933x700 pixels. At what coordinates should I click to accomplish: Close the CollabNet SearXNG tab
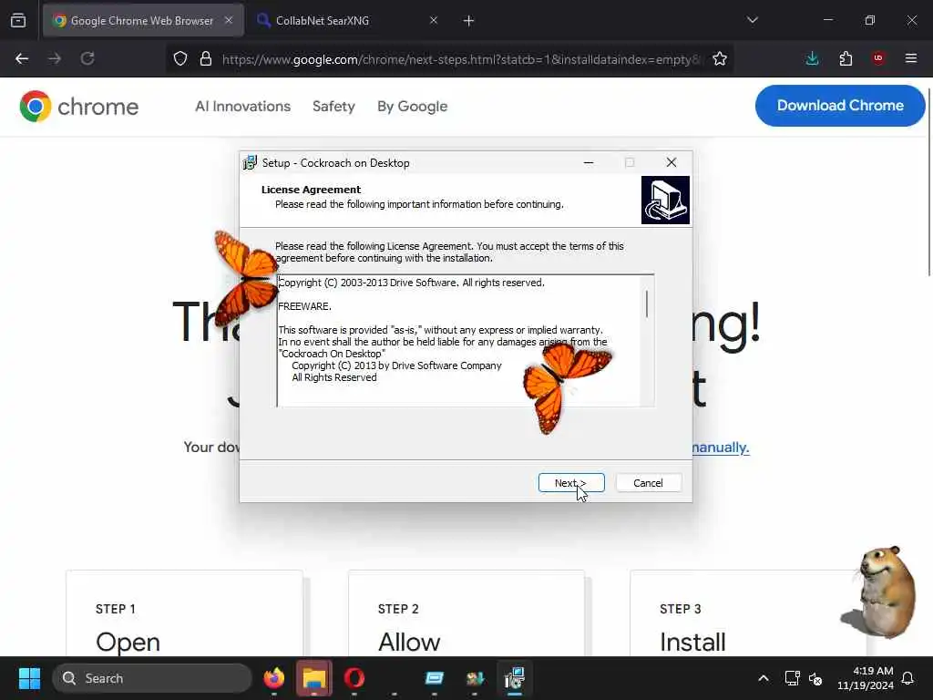coord(433,20)
